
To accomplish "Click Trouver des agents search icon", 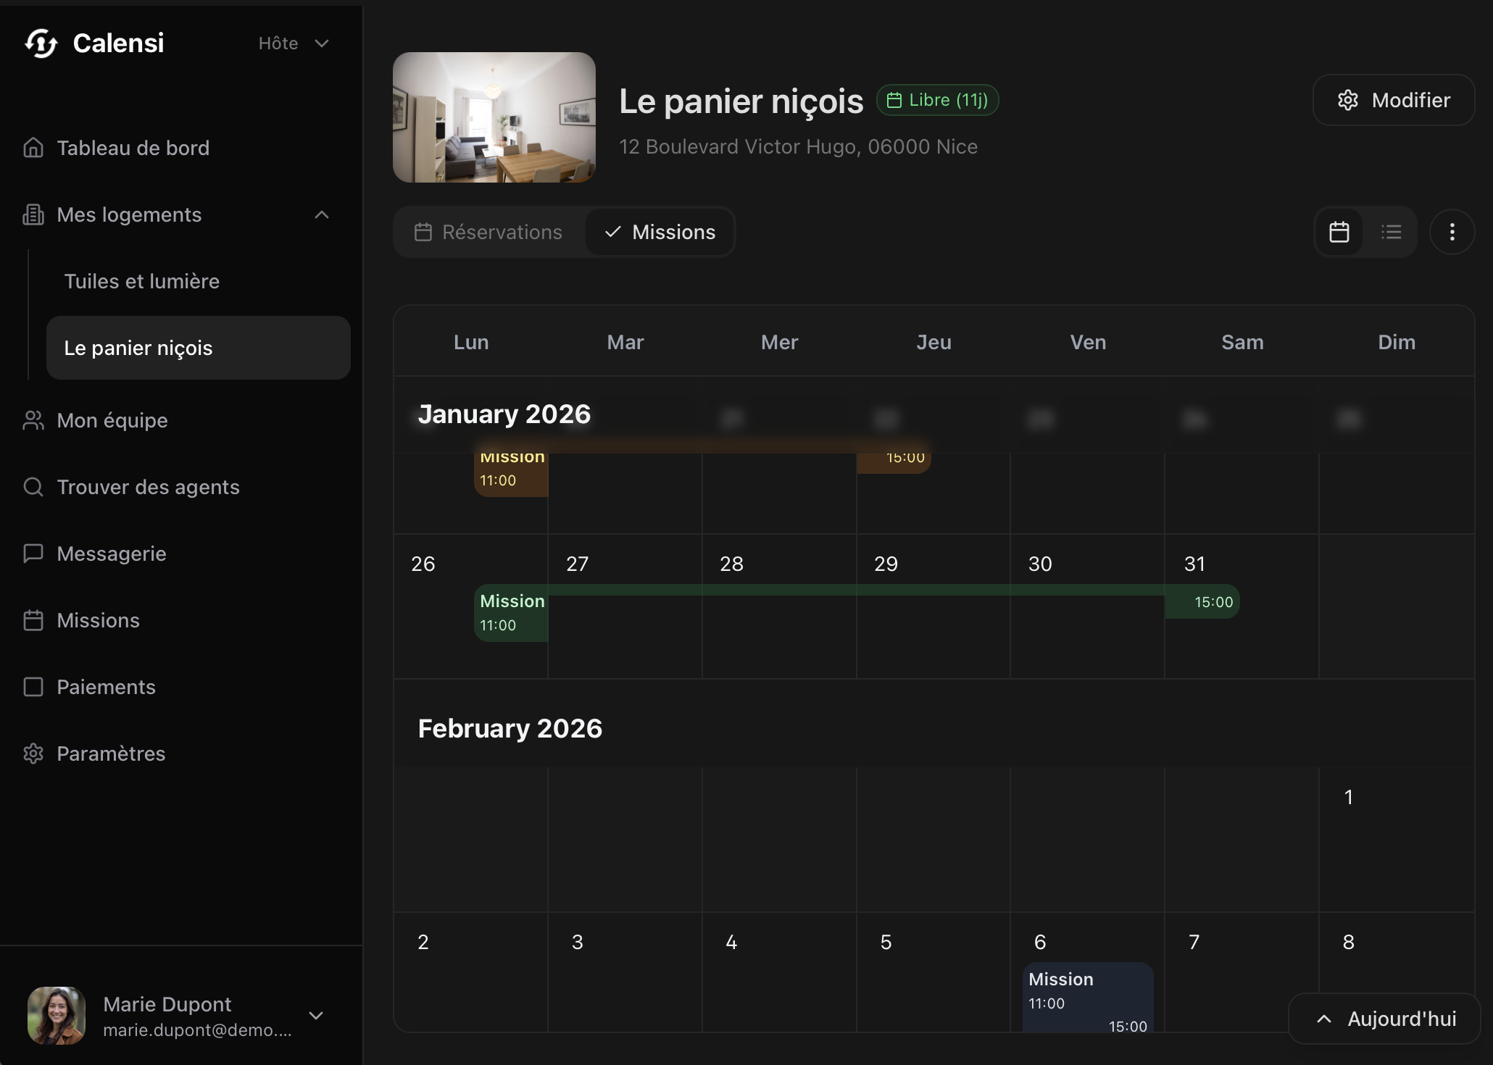I will pyautogui.click(x=33, y=487).
